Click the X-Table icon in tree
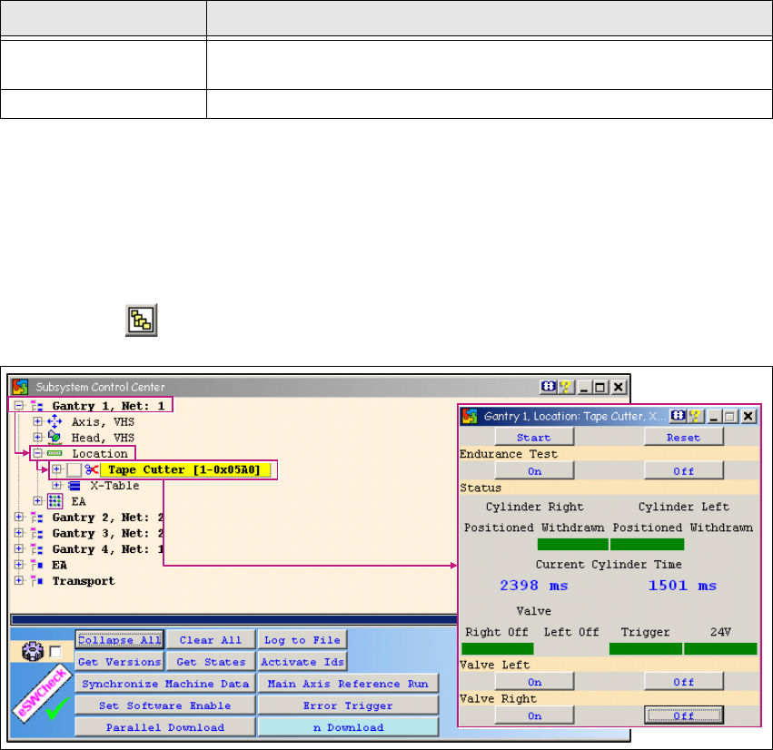 pos(74,486)
